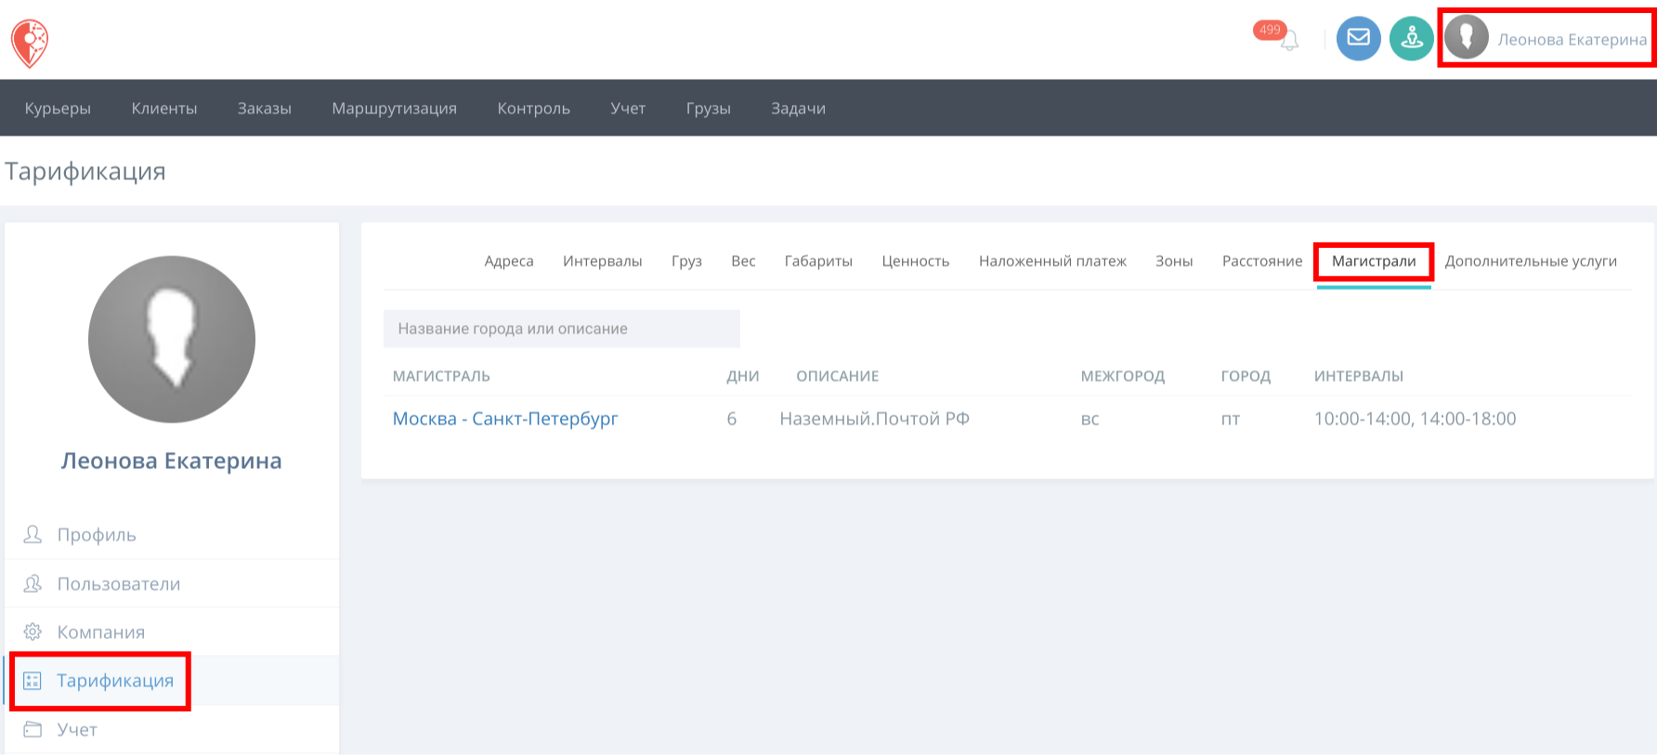Open Контроль in the top menu
The height and width of the screenshot is (755, 1657).
point(534,108)
